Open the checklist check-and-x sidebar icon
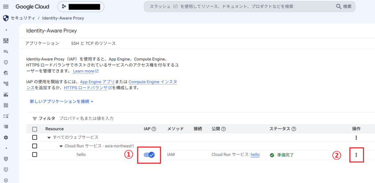This screenshot has height=183, width=375. click(6, 116)
